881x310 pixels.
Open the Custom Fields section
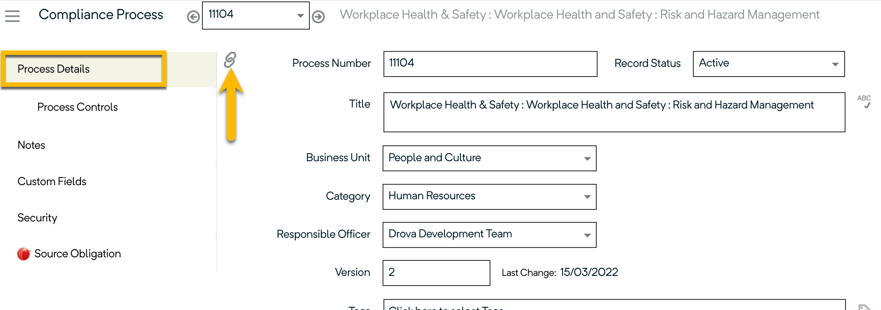pyautogui.click(x=52, y=182)
